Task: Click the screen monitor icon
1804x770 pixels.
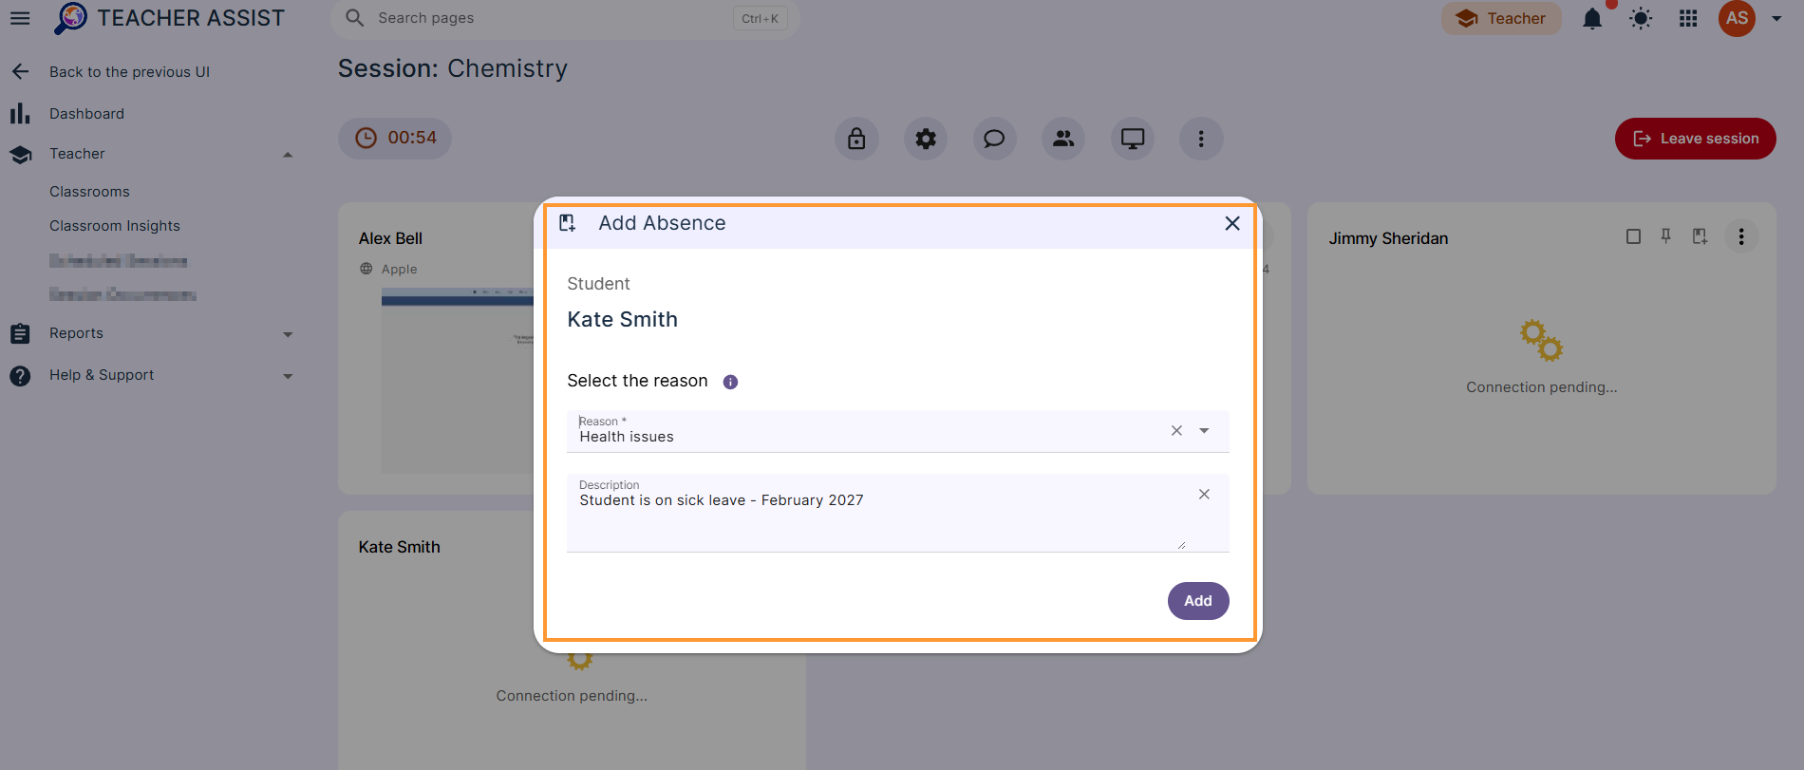Action: coord(1133,139)
